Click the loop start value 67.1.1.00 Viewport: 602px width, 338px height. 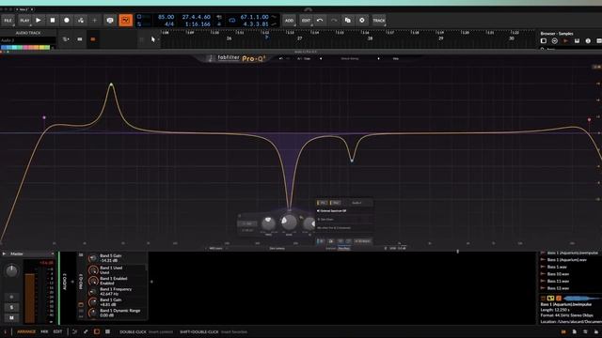tap(254, 17)
